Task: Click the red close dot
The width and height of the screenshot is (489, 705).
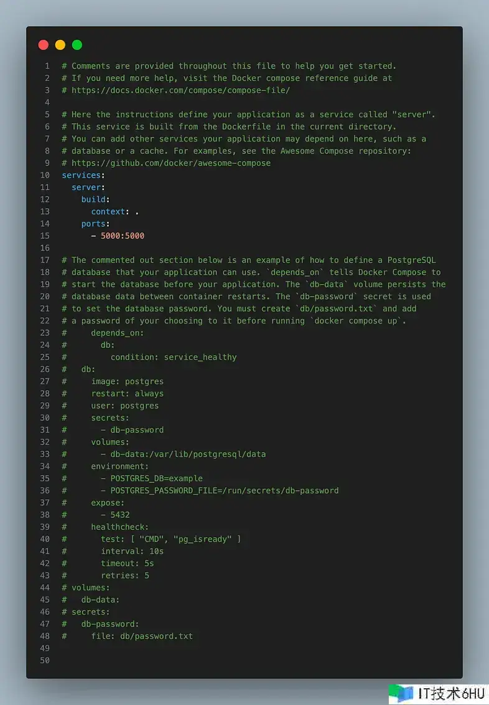Action: coord(44,45)
